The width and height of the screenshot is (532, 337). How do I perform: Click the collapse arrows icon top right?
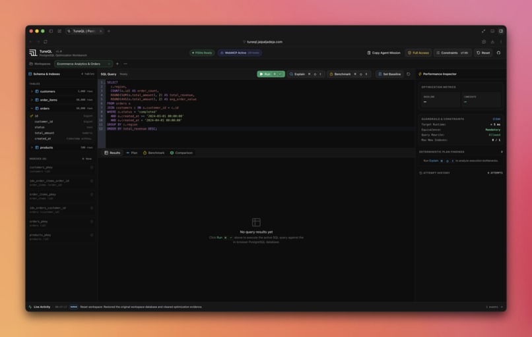click(483, 31)
